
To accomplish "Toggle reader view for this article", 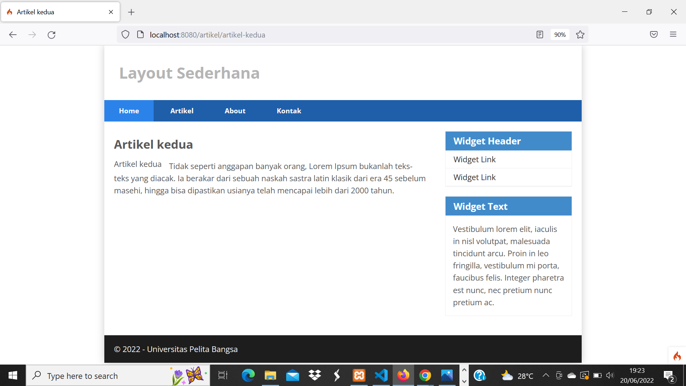I will coord(540,34).
